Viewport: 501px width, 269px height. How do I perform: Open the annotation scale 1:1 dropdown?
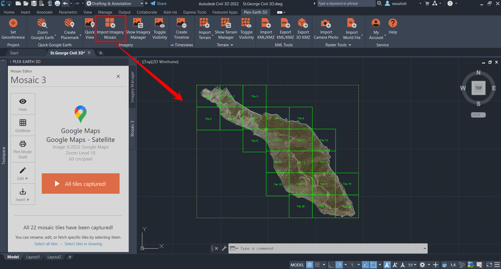pos(412,265)
